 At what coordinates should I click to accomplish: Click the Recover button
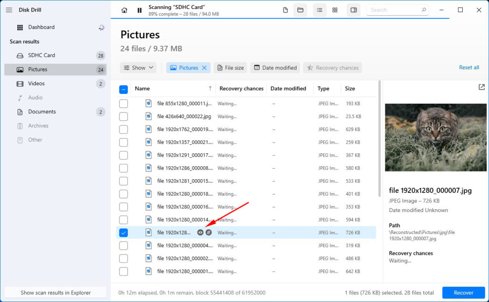463,292
